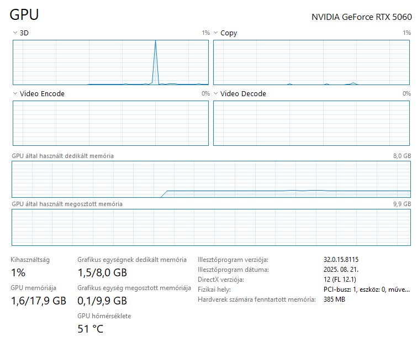Image resolution: width=417 pixels, height=347 pixels.
Task: Click the Video Decode graph area
Action: [x=312, y=123]
